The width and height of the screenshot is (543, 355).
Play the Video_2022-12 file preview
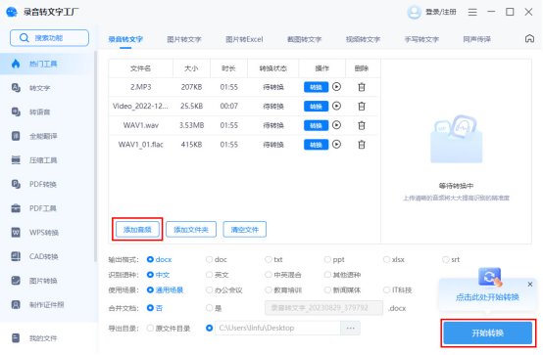click(x=336, y=106)
